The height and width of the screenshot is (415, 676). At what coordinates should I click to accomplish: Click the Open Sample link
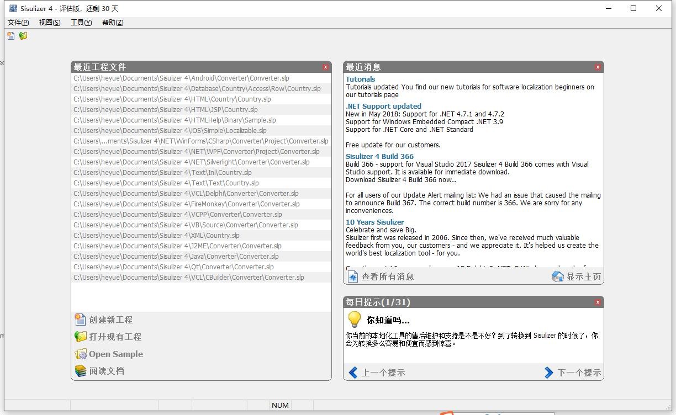tap(116, 354)
